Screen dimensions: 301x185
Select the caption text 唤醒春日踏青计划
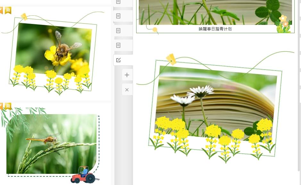(215, 29)
